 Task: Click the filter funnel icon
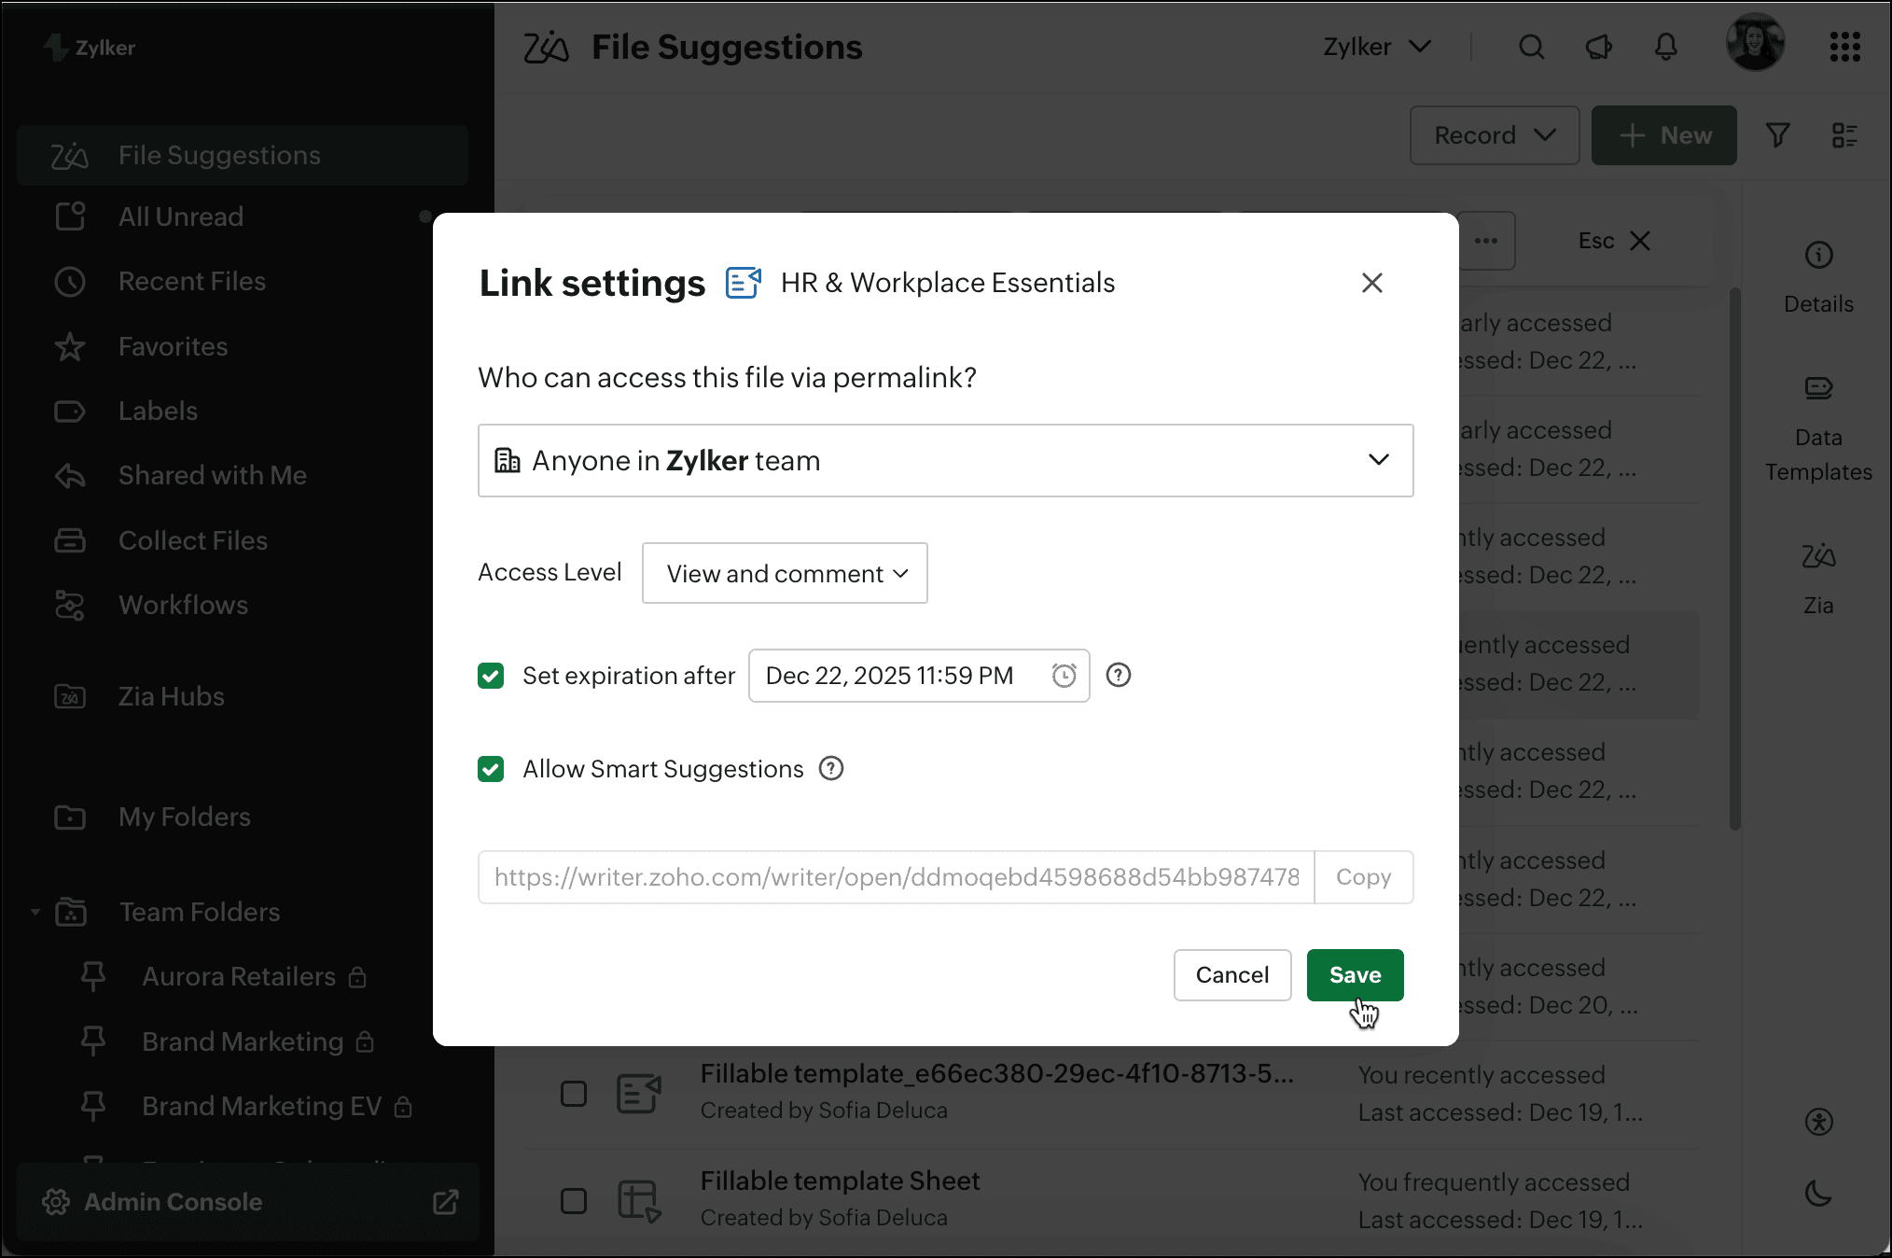pos(1777,136)
